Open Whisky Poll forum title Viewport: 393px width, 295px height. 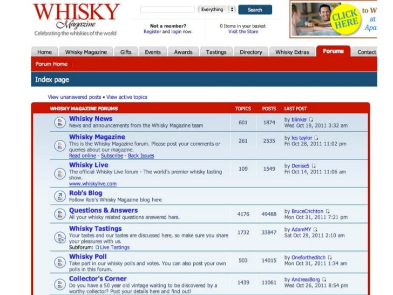[x=88, y=257]
